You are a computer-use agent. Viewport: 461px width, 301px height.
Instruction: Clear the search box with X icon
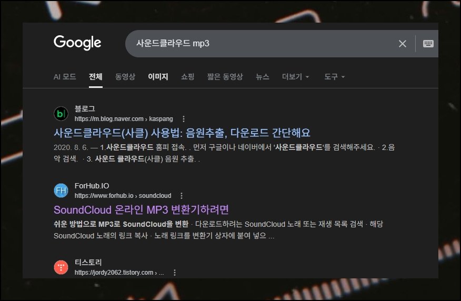[402, 44]
